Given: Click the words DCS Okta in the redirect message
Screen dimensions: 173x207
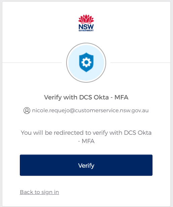Looking at the screenshot, I should coord(138,133).
